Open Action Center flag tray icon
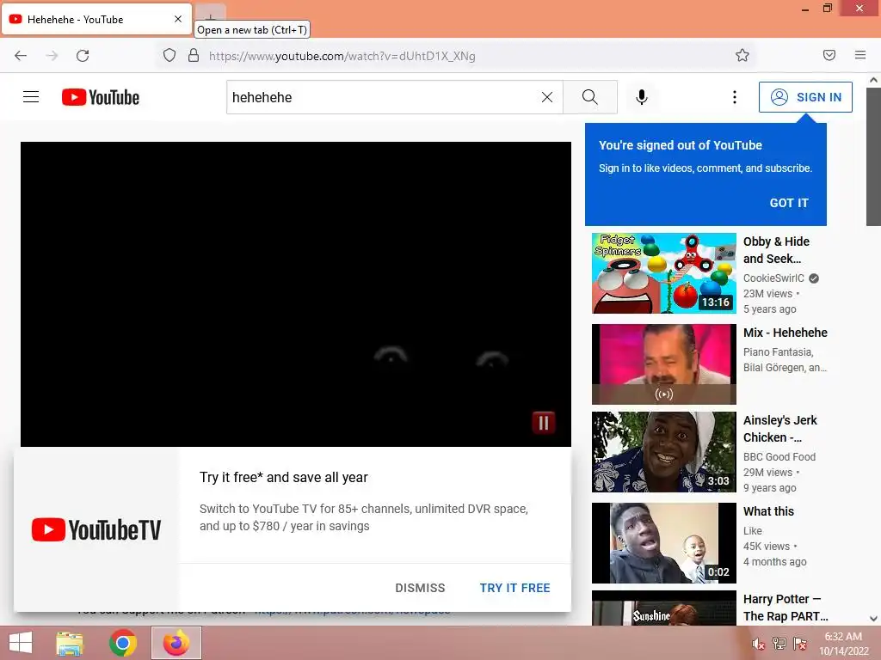 [799, 643]
